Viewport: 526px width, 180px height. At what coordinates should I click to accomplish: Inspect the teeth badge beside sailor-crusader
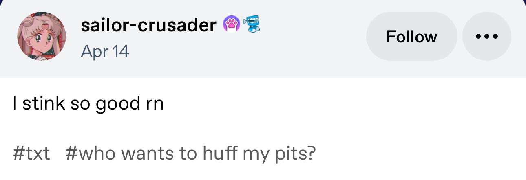[252, 24]
